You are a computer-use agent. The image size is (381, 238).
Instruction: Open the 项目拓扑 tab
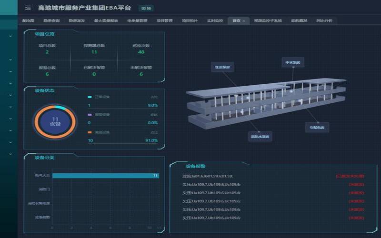(x=190, y=20)
